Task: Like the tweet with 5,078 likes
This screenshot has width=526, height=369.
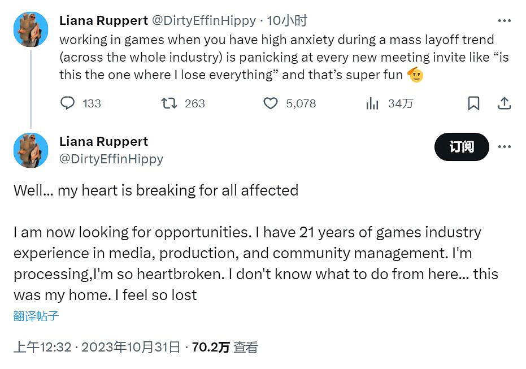Action: 271,103
